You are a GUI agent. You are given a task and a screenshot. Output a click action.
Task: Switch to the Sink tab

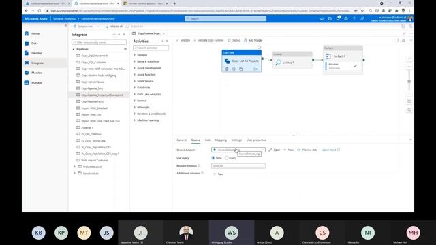pos(208,140)
